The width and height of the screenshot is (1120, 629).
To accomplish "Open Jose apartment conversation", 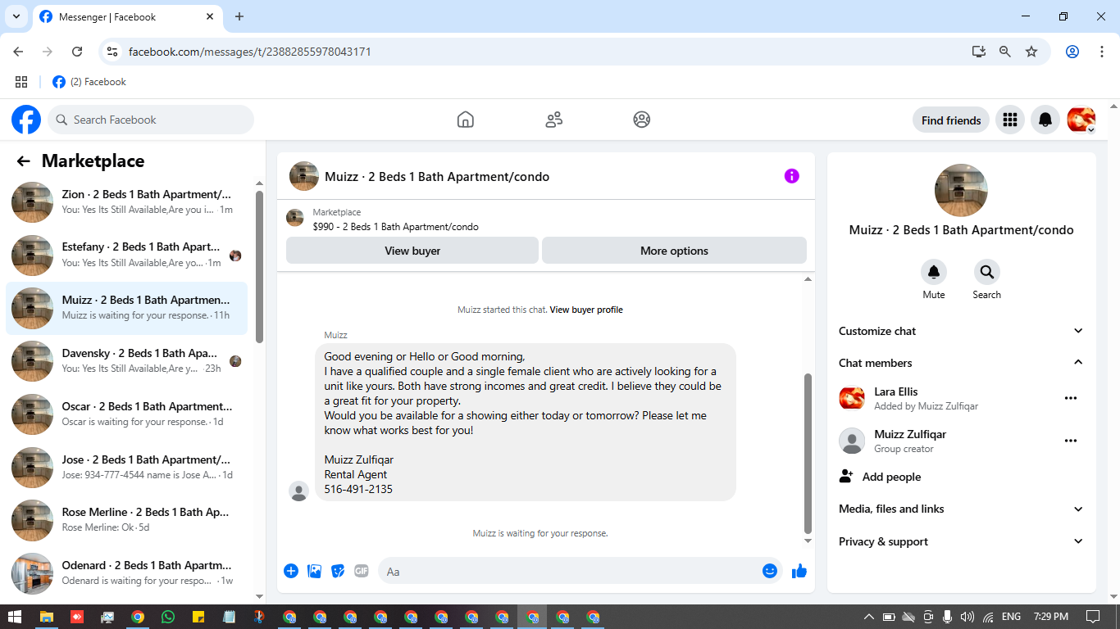I will coord(127,468).
